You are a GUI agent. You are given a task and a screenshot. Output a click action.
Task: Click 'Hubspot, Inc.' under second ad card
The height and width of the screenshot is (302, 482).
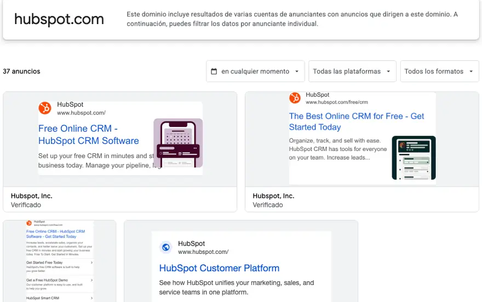tap(273, 196)
